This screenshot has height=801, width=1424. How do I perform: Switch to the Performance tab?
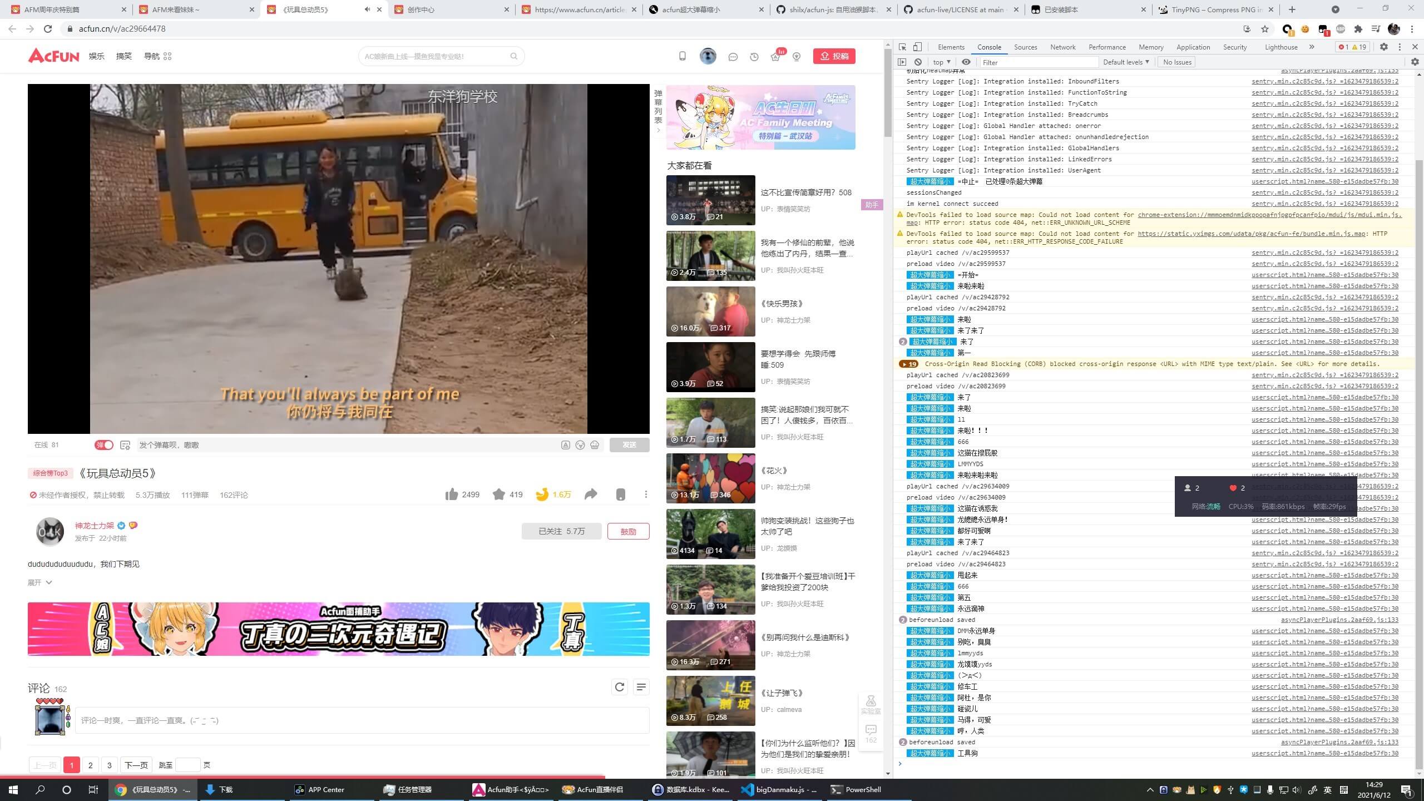[1107, 47]
